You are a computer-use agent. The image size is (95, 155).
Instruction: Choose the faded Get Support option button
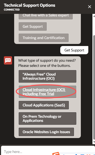click(33, 26)
